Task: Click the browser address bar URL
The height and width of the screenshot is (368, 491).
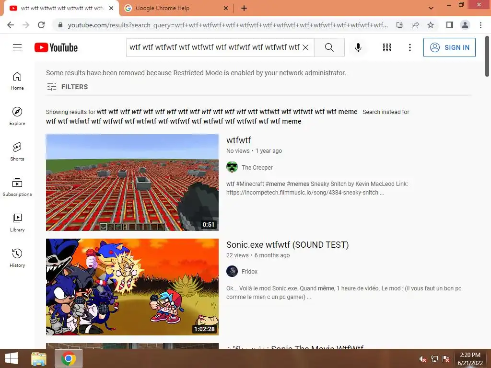Action: pos(228,25)
